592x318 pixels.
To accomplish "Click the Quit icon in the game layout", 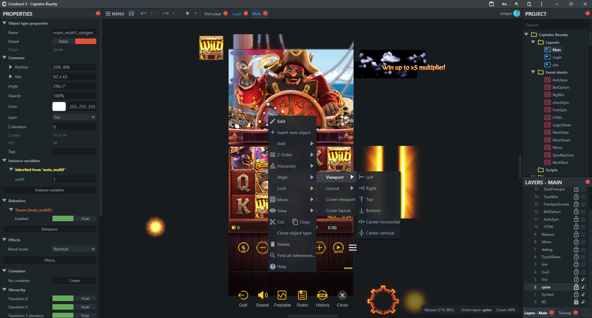I will point(243,295).
